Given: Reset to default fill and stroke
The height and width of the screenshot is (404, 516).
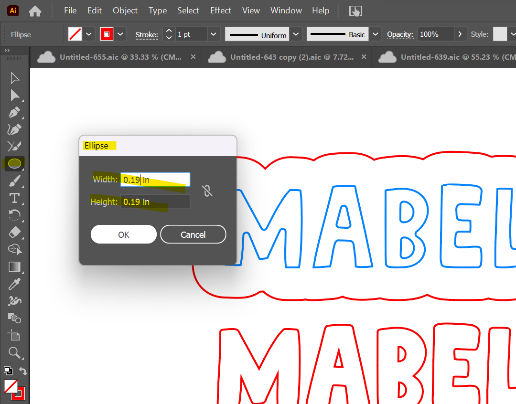Looking at the screenshot, I should coord(8,371).
